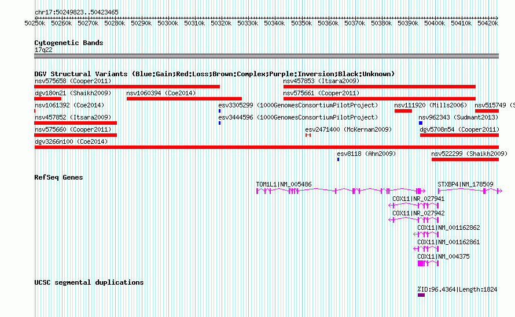Select the DGV Structural Variants track title
The height and width of the screenshot is (317, 515).
[x=215, y=74]
